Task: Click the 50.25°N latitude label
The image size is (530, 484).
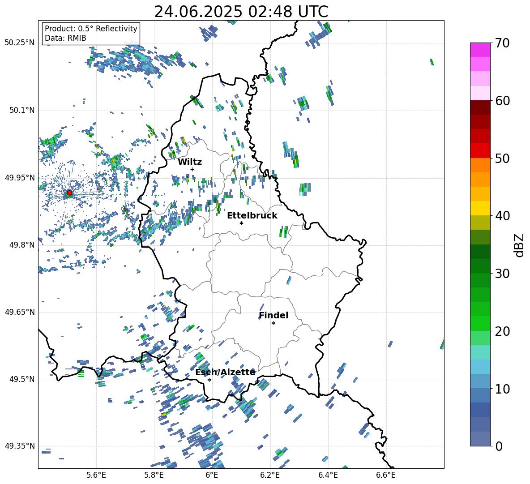Action: pyautogui.click(x=20, y=43)
